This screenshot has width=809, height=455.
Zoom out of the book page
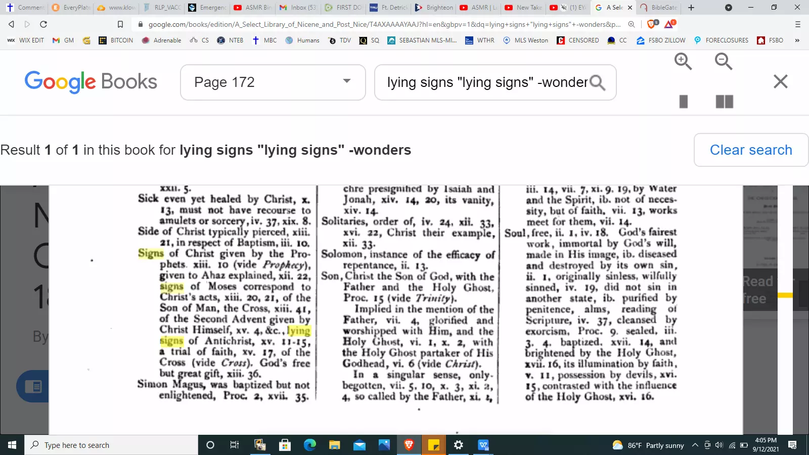point(724,62)
